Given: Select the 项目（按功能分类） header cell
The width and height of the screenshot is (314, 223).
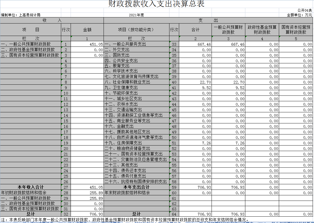Looking at the screenshot, I should tap(137, 30).
